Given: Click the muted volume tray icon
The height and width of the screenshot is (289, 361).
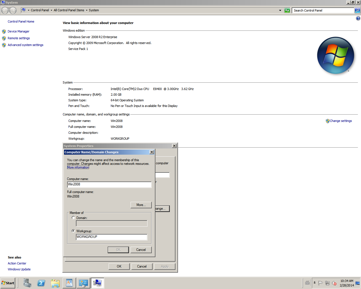Looking at the screenshot, I should click(x=334, y=283).
